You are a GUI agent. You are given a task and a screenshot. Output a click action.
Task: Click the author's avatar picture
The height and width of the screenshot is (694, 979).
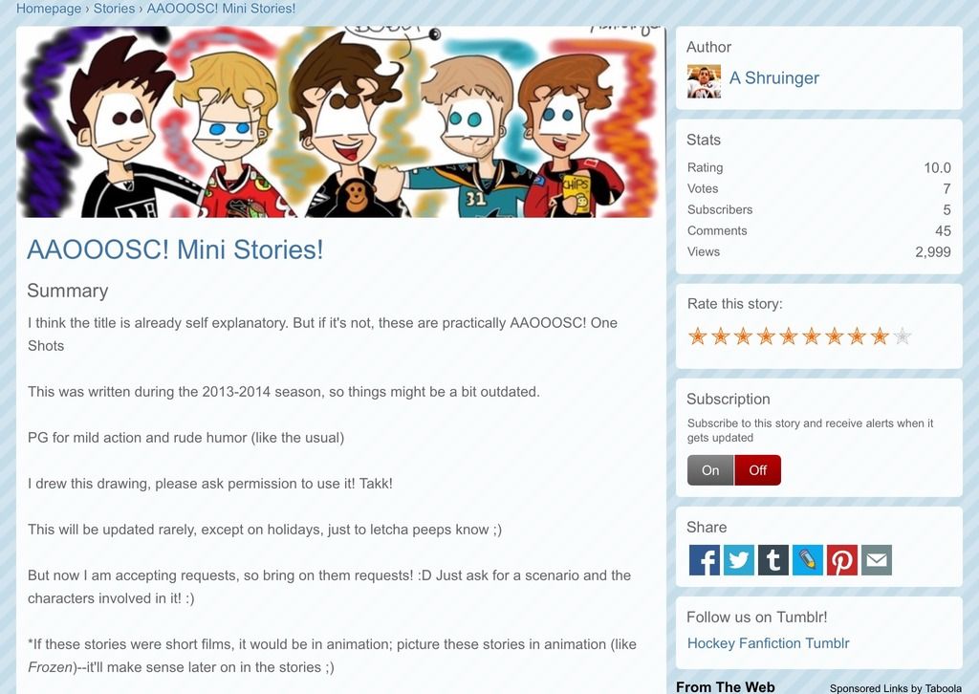click(x=704, y=81)
